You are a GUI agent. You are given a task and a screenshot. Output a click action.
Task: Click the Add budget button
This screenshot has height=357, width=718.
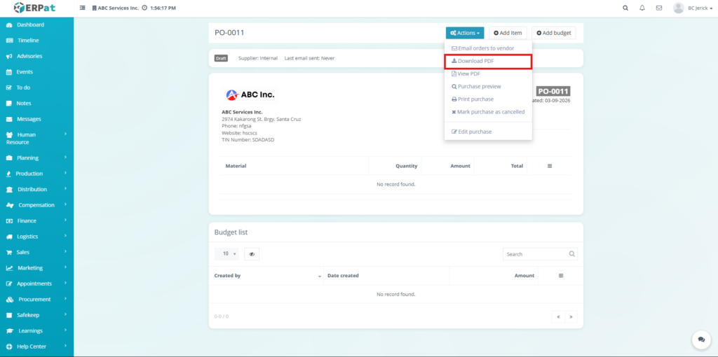click(553, 33)
